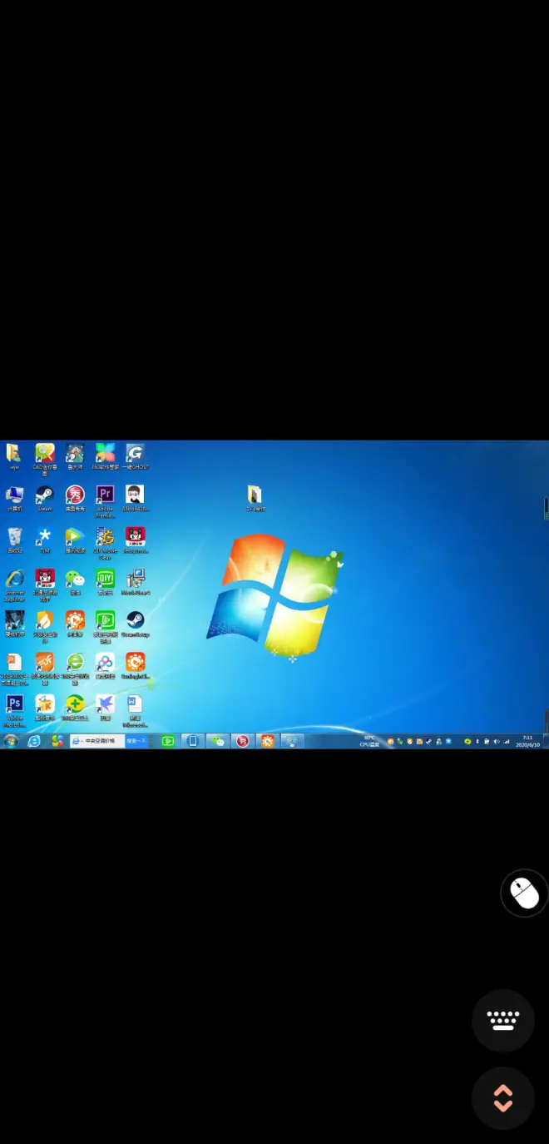Open the folder beside the Windows logo
The image size is (549, 1144).
255,497
